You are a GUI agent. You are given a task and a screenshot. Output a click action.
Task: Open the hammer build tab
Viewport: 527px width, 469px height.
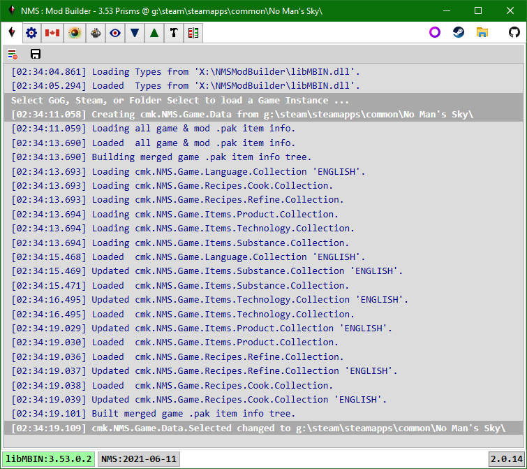(x=174, y=33)
